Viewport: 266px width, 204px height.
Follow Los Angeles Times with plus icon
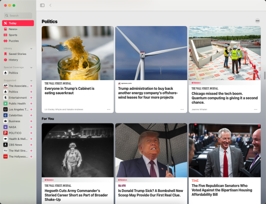31,110
